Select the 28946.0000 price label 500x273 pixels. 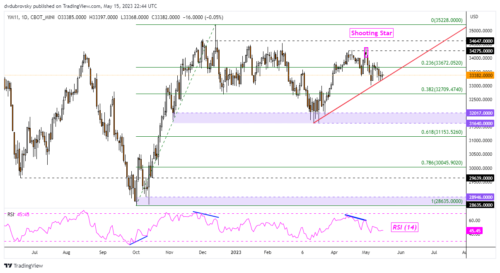(x=480, y=197)
